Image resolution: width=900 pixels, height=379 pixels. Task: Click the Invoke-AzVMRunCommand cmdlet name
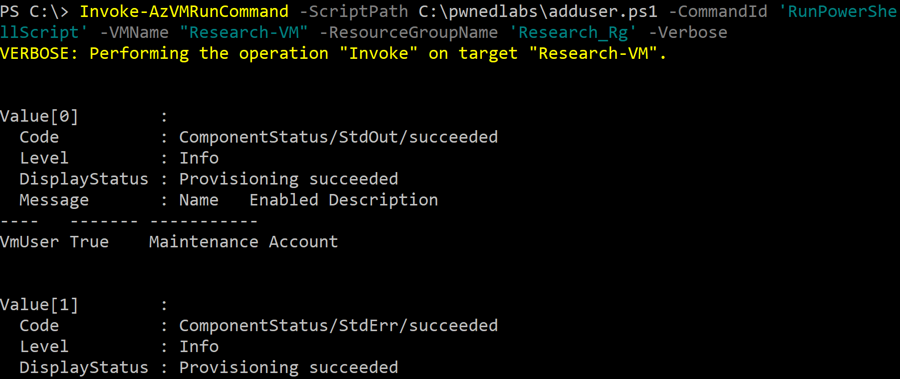[184, 11]
